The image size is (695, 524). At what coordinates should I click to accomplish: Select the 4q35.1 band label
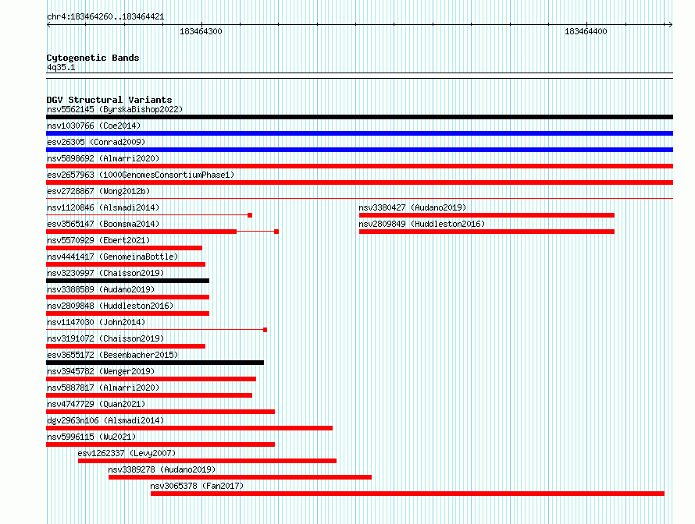[61, 67]
